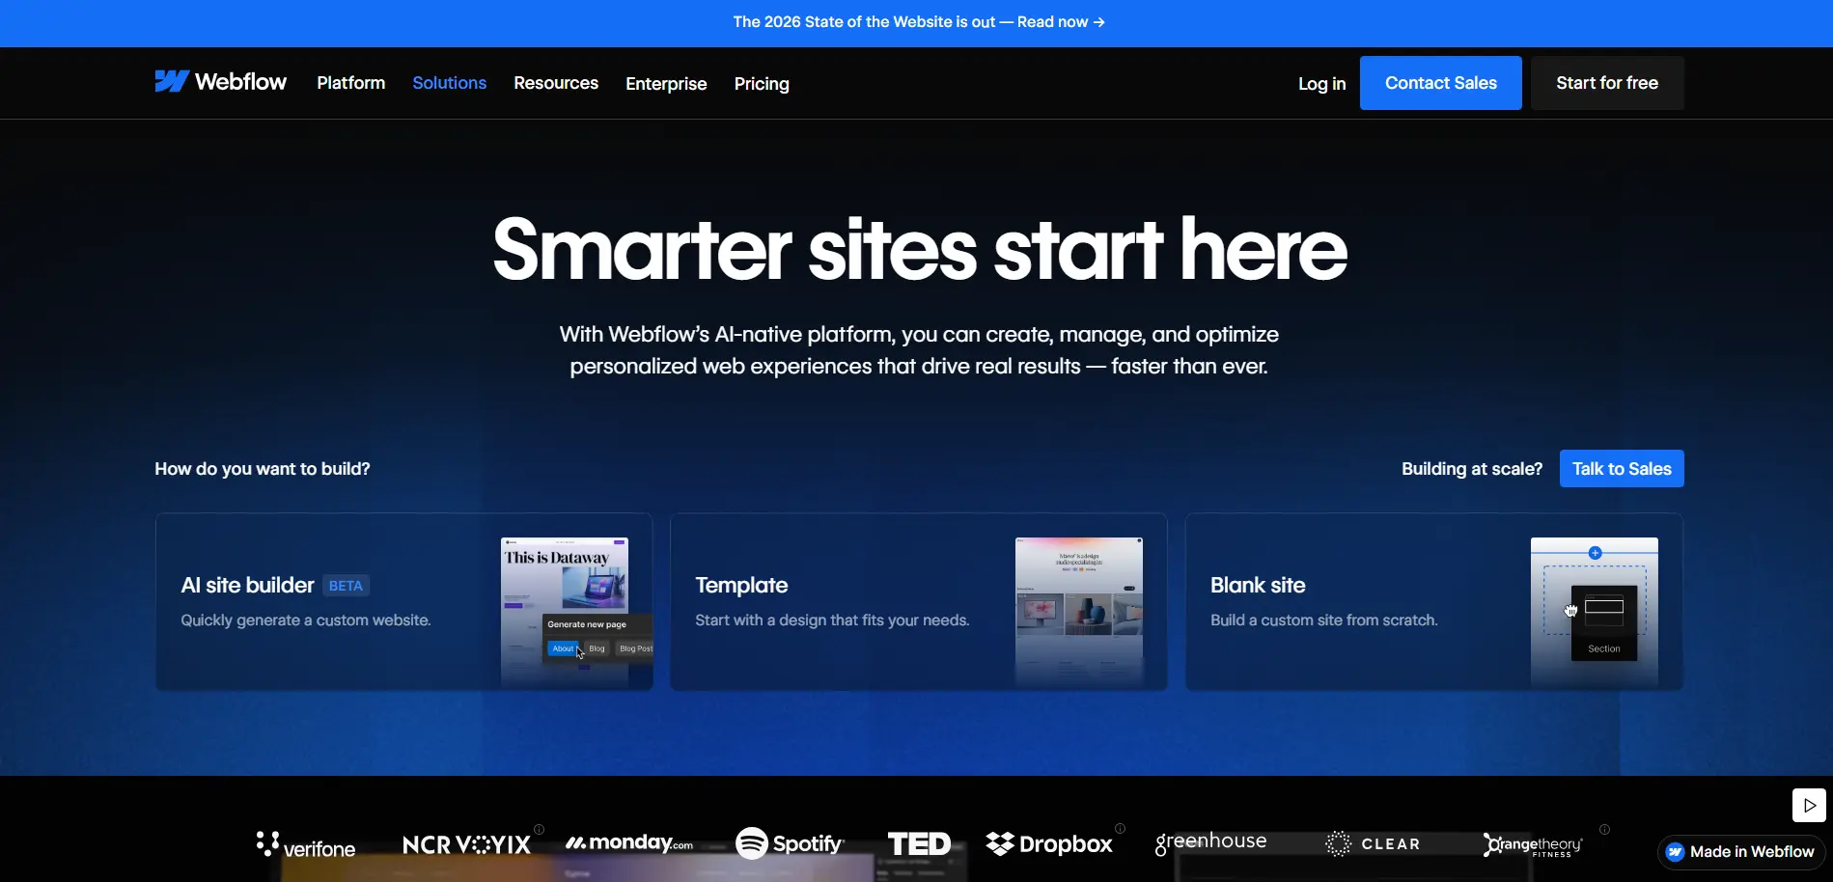Screen dimensions: 1833x882
Task: Resume the logo carousel playback
Action: (1809, 804)
